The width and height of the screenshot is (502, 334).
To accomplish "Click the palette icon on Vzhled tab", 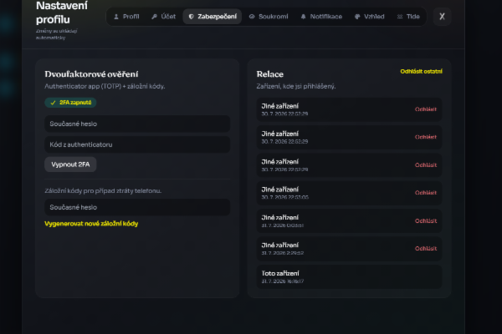I will (357, 17).
